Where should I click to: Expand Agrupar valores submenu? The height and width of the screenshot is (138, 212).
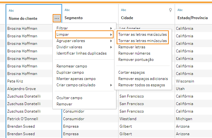pos(84,41)
